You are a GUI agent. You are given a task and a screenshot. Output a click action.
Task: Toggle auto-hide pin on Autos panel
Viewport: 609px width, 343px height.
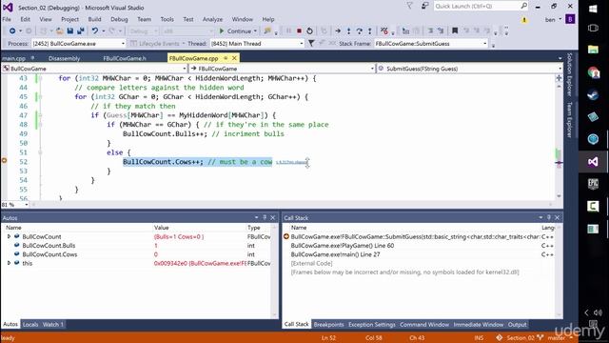pos(265,218)
